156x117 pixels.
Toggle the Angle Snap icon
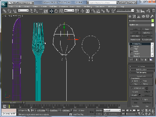98,11
